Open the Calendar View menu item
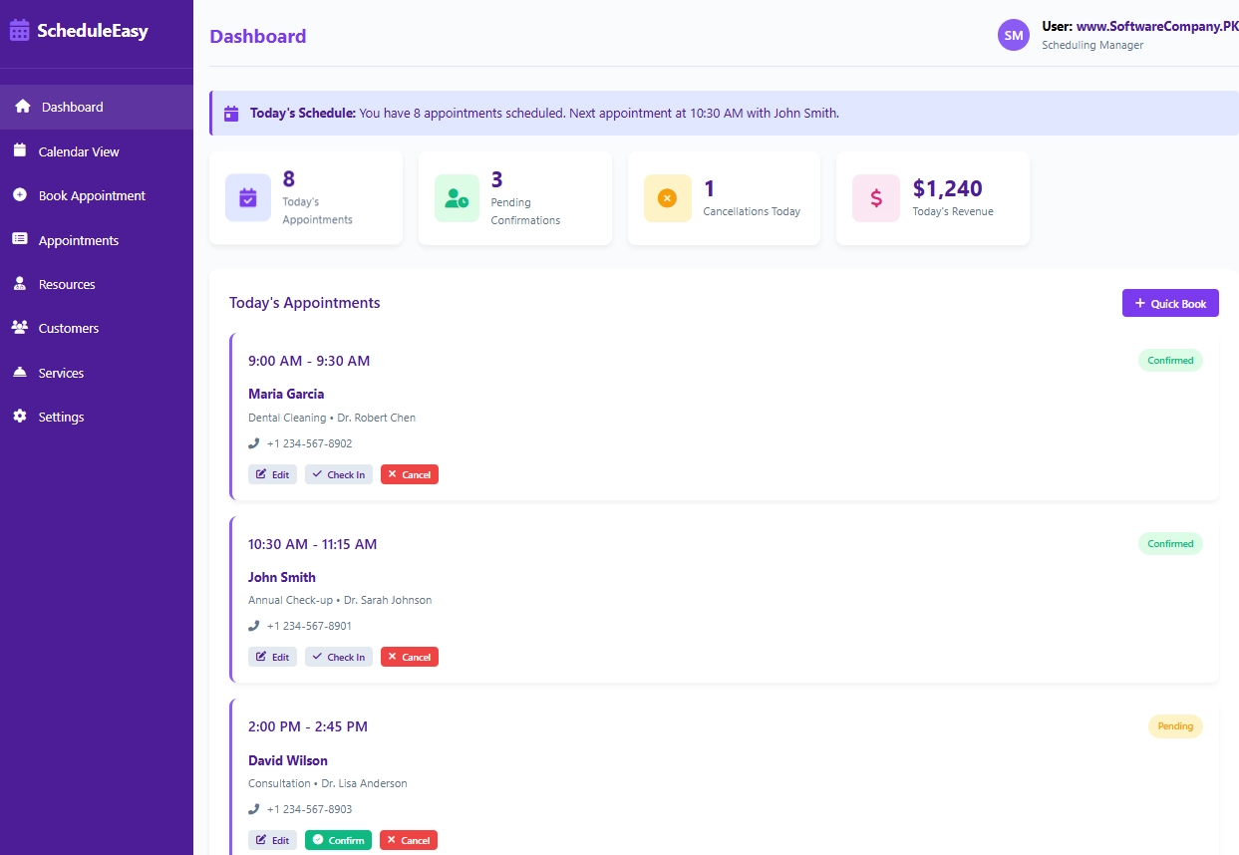Screen dimensions: 1239x855 tap(81, 151)
